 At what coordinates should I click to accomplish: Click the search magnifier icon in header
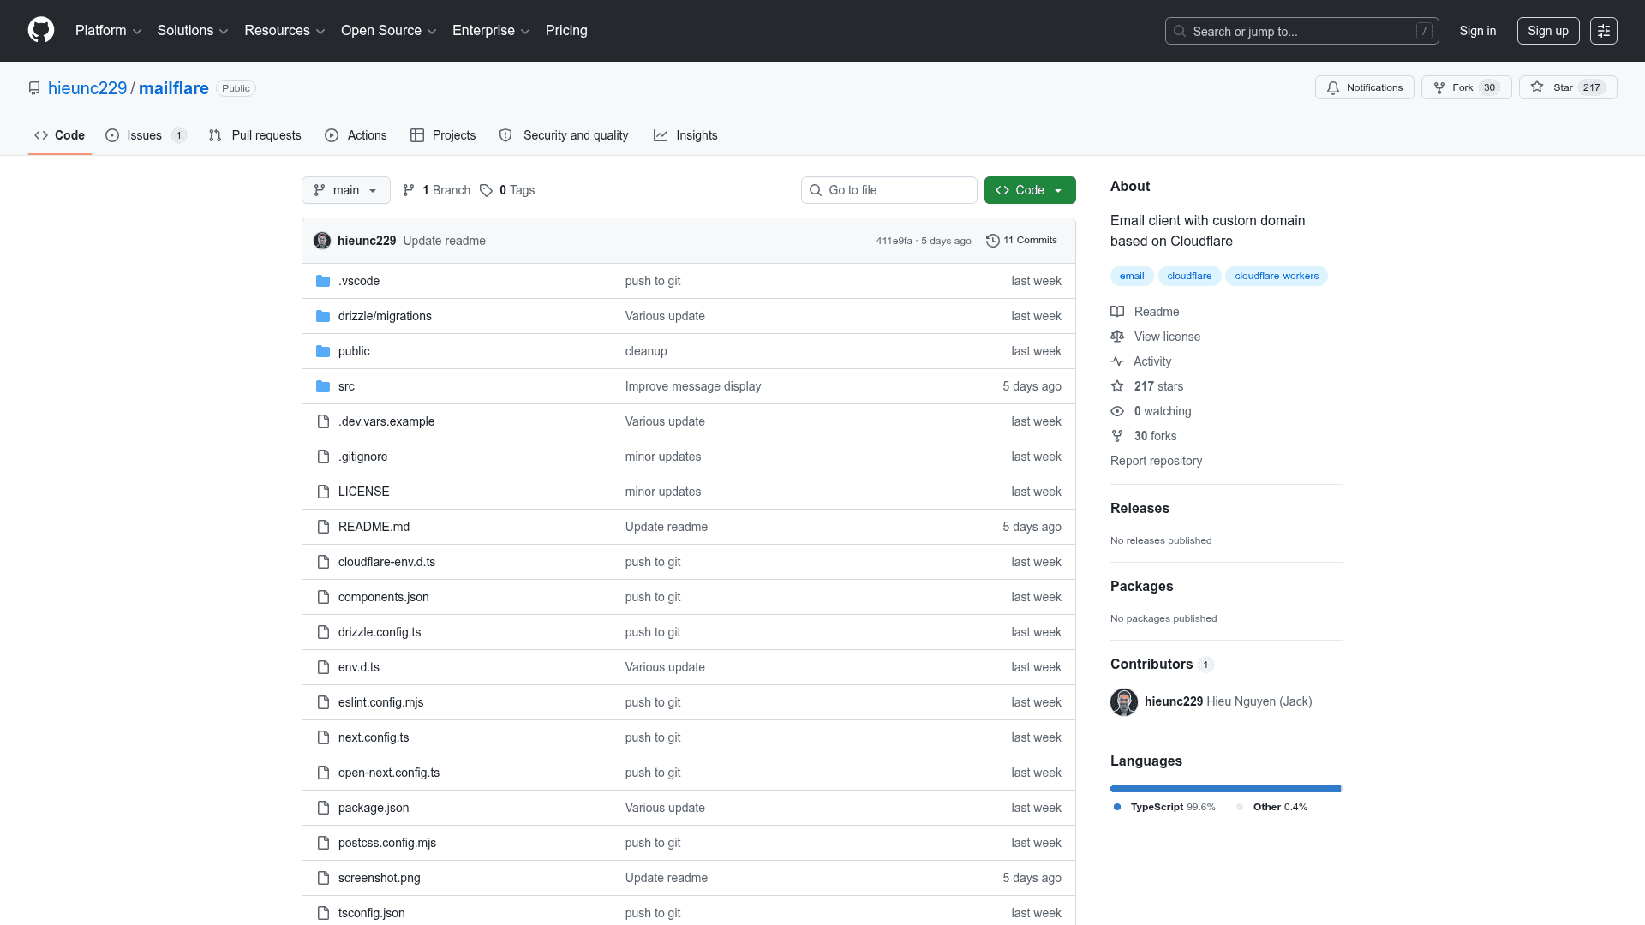[x=1180, y=31]
